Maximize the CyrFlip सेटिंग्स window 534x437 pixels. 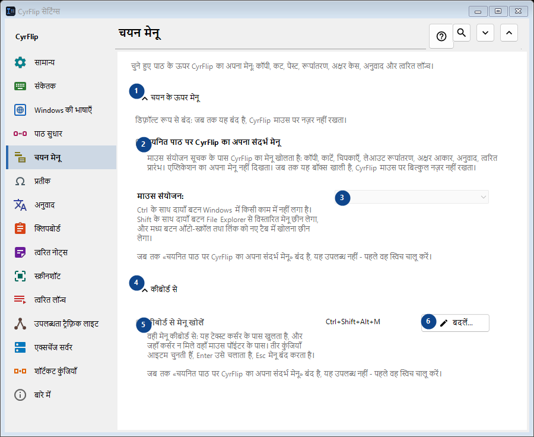pos(498,11)
